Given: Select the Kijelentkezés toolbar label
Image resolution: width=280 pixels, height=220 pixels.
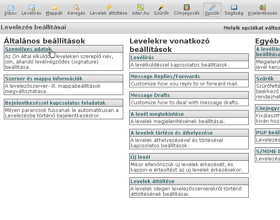Looking at the screenshot, I should click(x=263, y=13).
